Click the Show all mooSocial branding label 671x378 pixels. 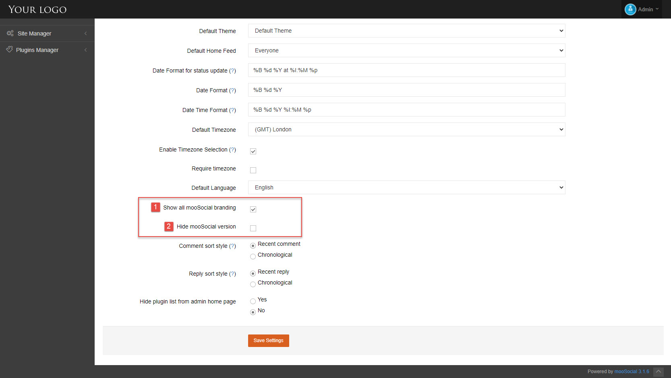tap(199, 208)
